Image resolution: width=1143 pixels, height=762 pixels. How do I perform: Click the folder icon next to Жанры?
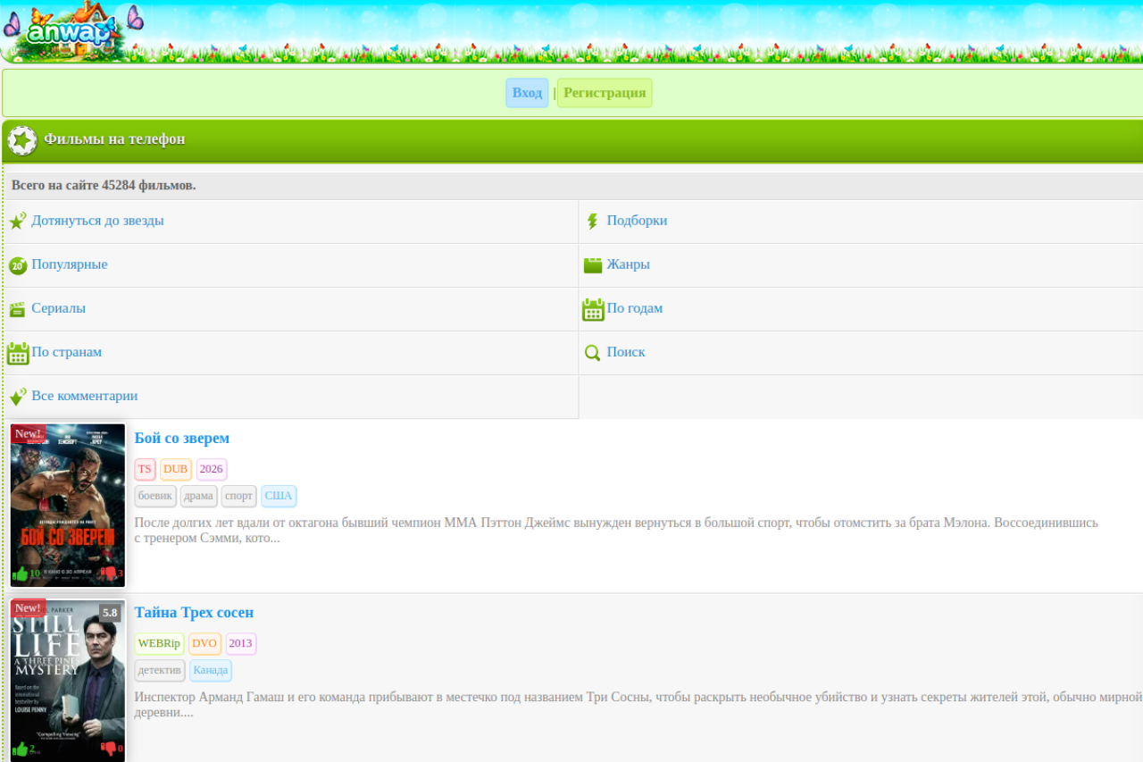click(x=593, y=265)
